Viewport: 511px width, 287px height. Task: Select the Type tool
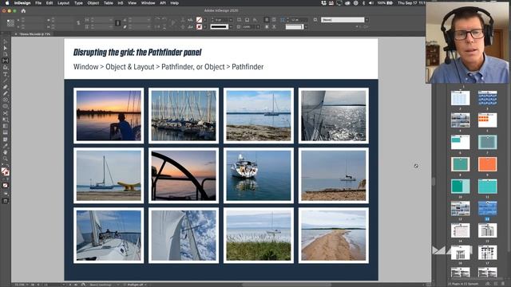click(x=6, y=74)
